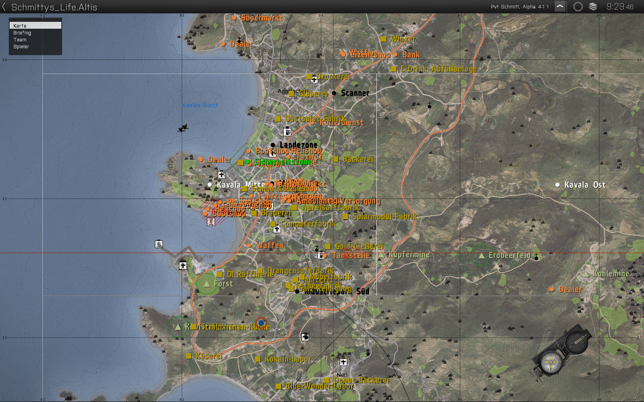
Task: Click hospital cross icon left of Kavala Mitte
Action: (x=221, y=175)
